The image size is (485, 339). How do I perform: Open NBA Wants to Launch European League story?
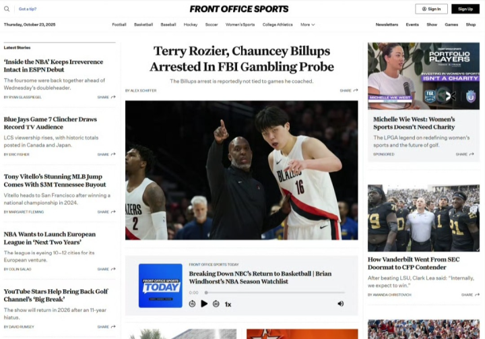[49, 238]
